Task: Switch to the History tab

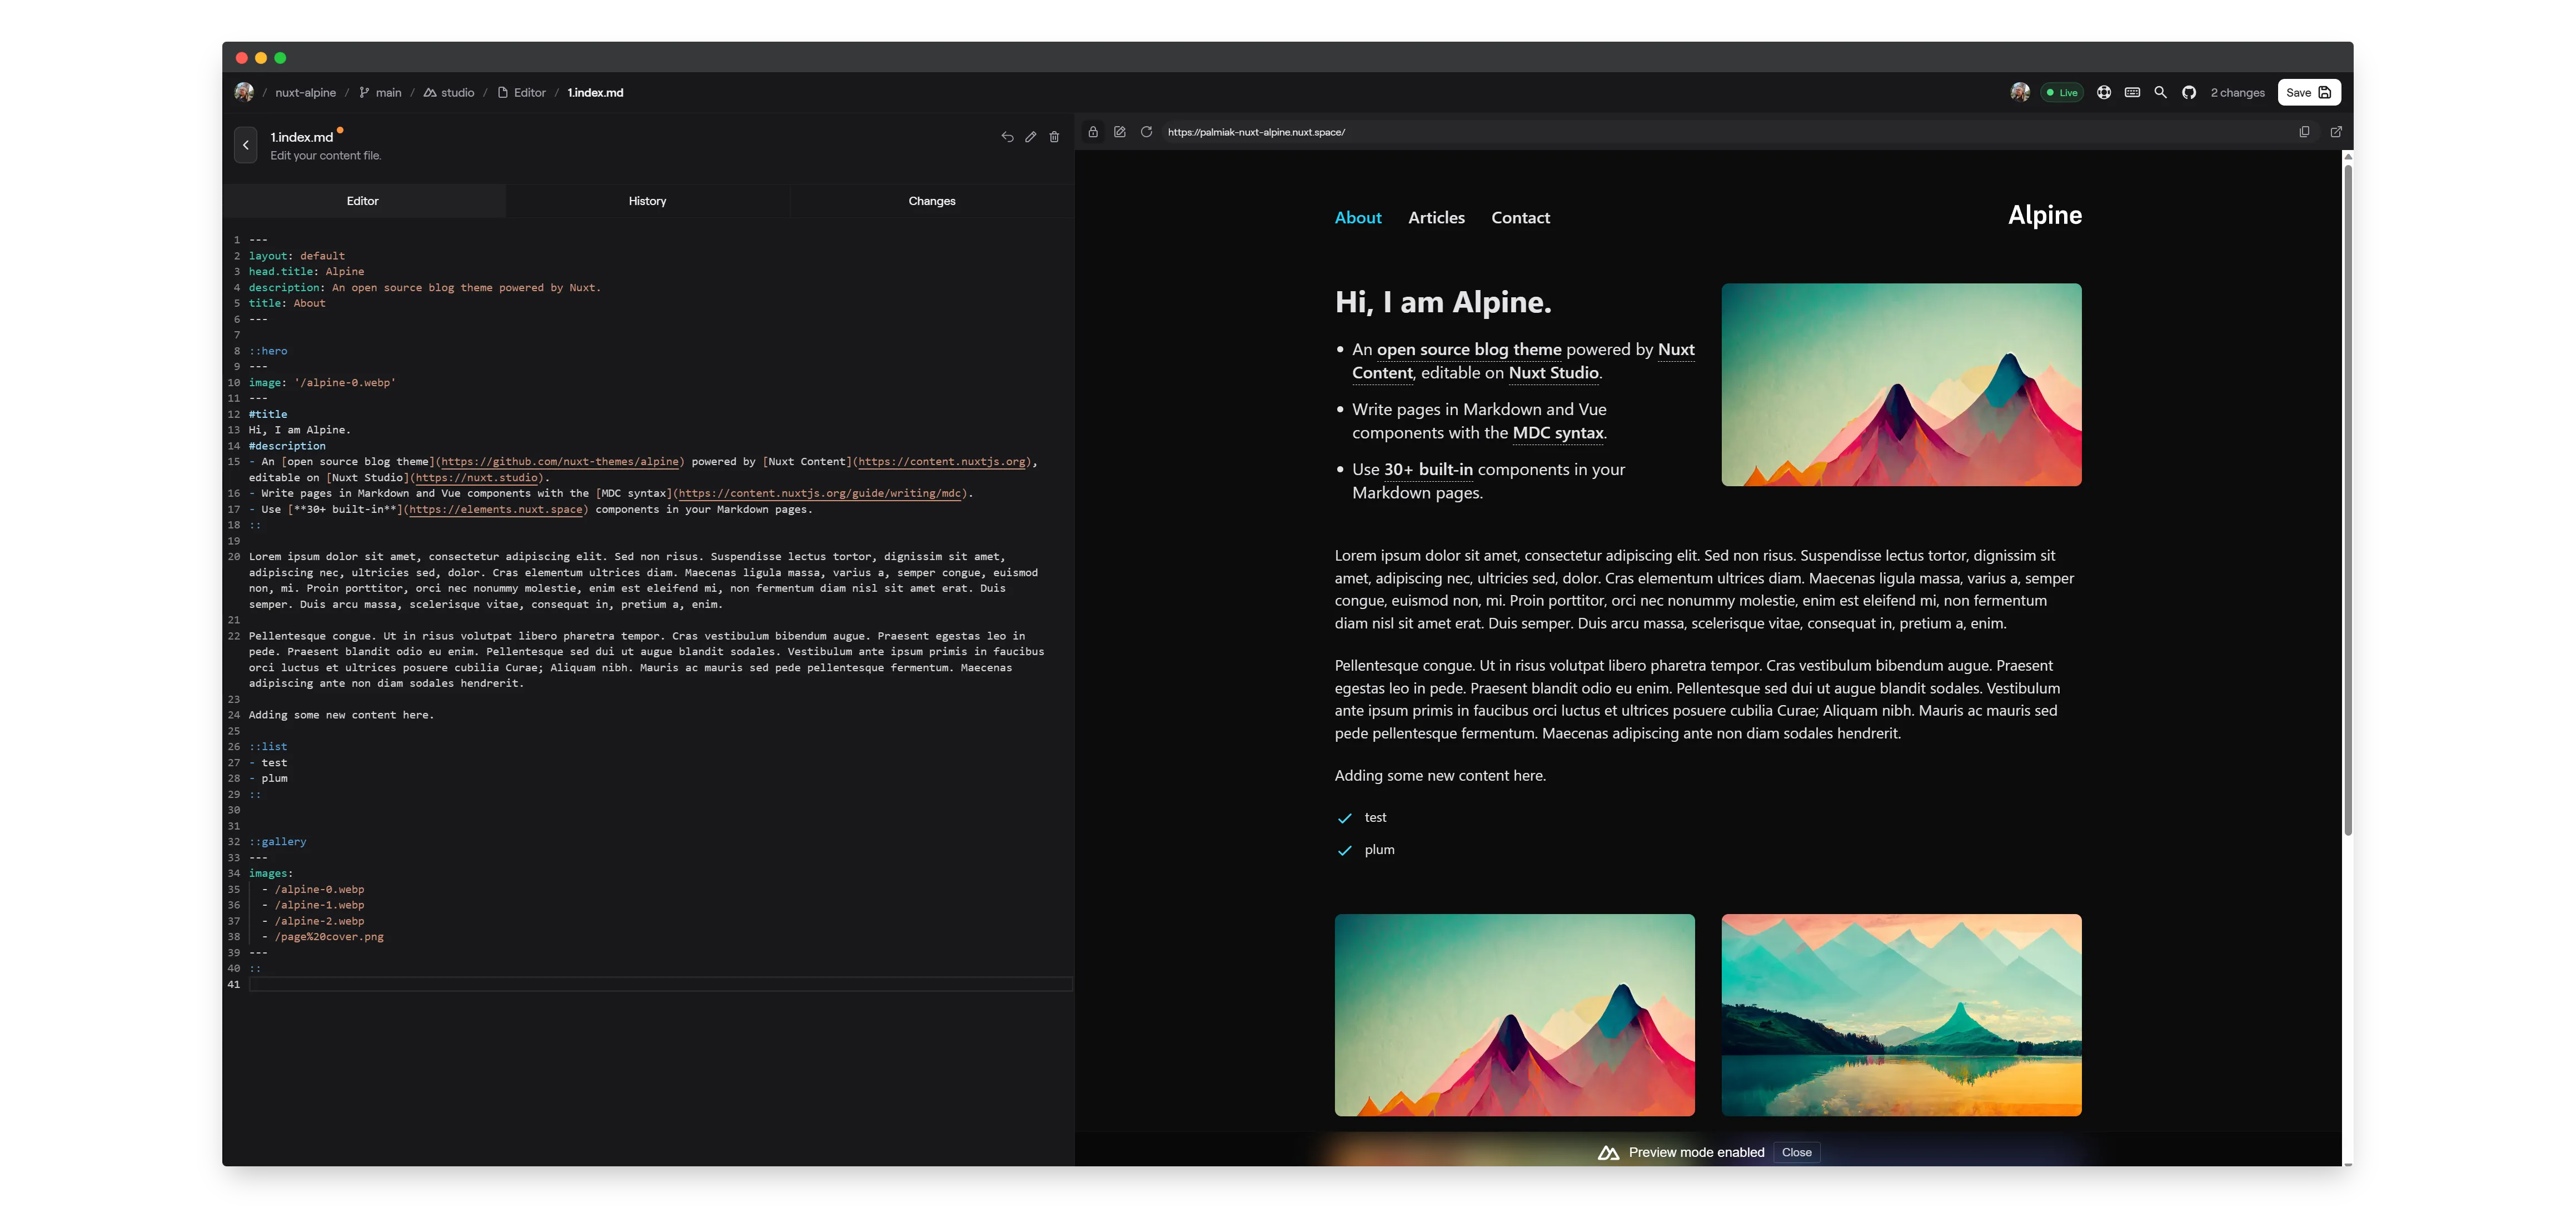Action: tap(647, 201)
